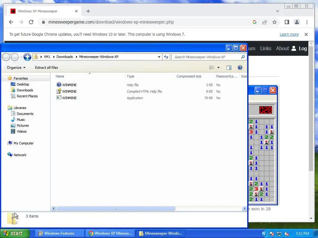Click Downloads in the breadcrumb path
This screenshot has height=238, width=318.
tap(65, 57)
